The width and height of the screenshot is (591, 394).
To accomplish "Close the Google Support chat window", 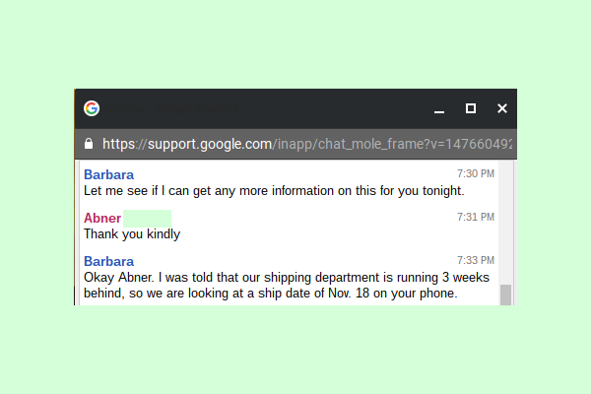I will [502, 108].
